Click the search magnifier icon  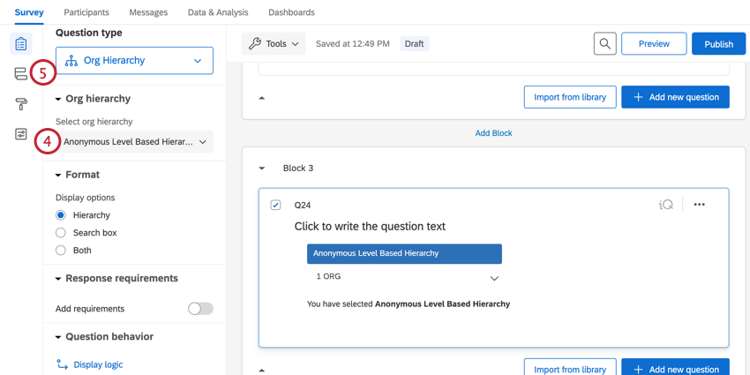pos(604,43)
